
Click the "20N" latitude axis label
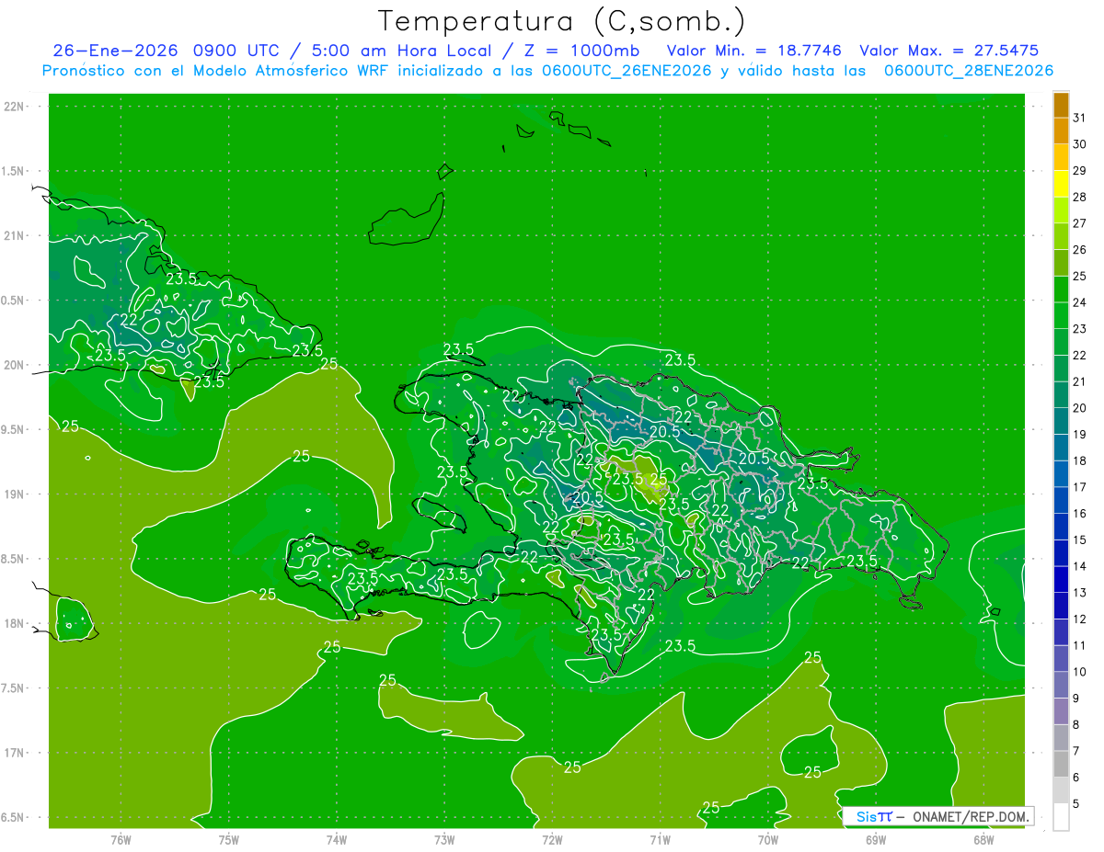(15, 365)
